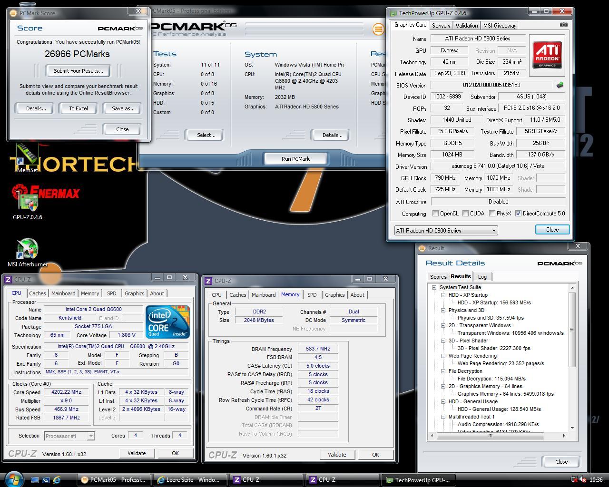Collapse the 3D - Pixel Shader node
This screenshot has width=609, height=487.
[x=443, y=341]
